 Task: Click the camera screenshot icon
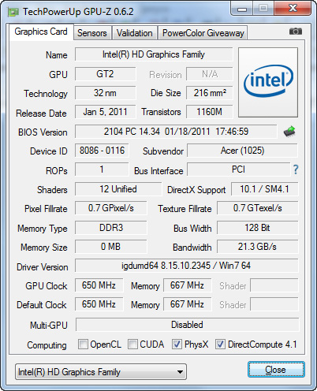click(x=296, y=32)
